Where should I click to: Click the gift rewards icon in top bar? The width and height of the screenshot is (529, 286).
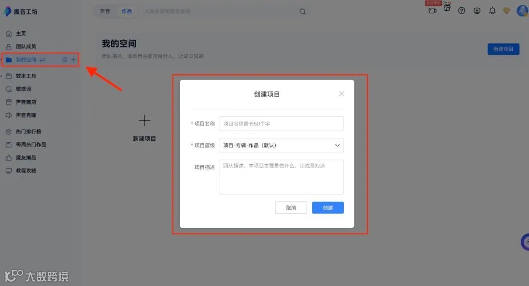(447, 10)
